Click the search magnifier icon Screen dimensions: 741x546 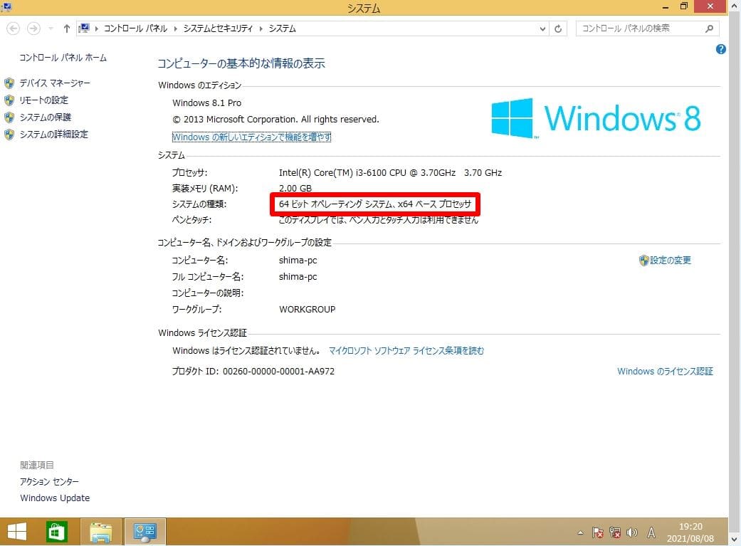[710, 29]
